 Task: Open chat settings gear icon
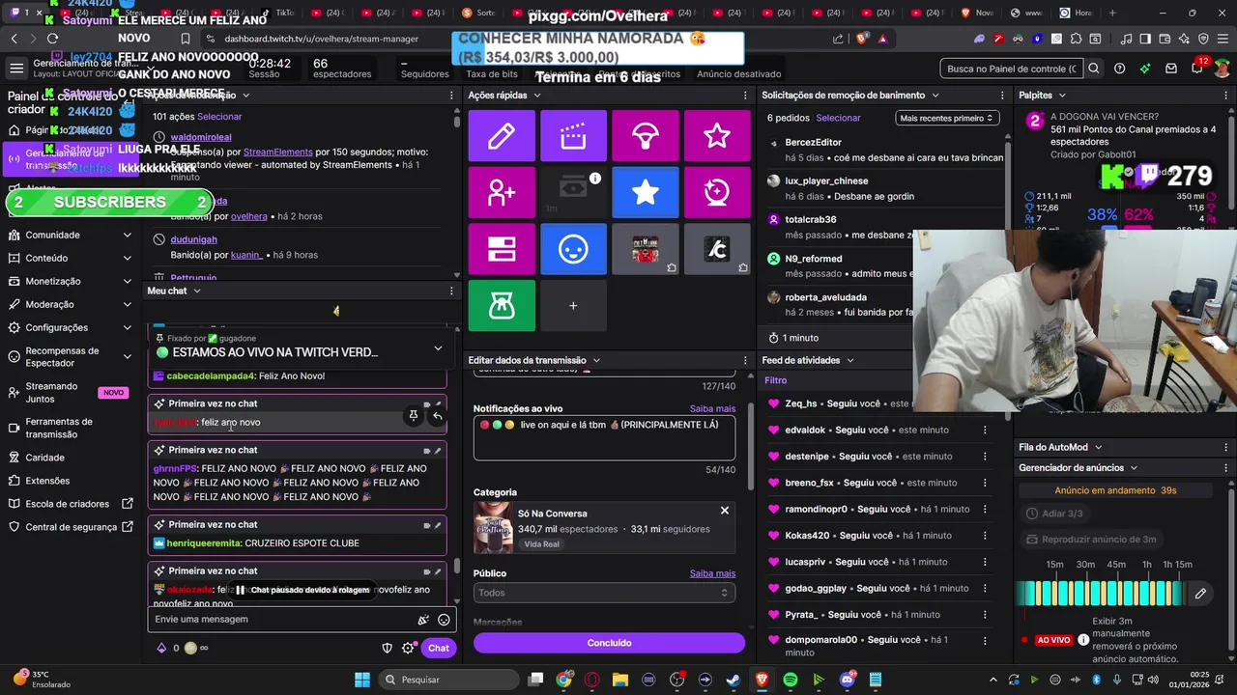pyautogui.click(x=408, y=648)
